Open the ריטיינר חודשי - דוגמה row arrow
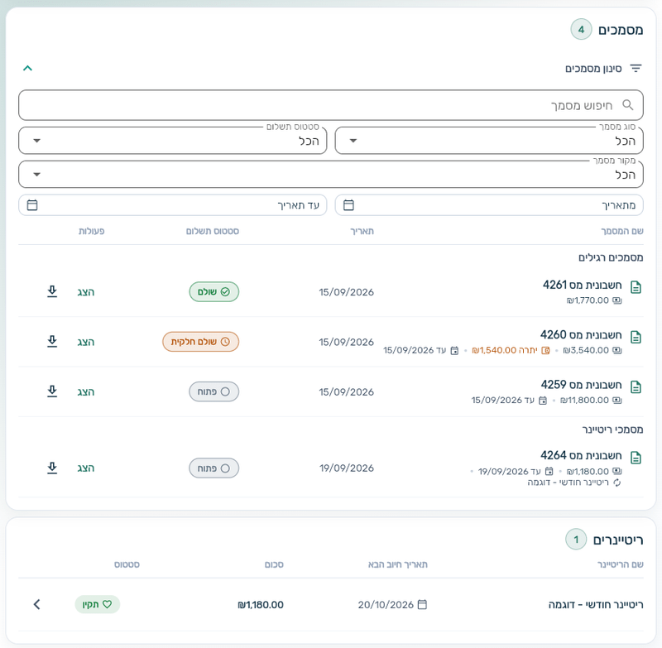 (36, 604)
